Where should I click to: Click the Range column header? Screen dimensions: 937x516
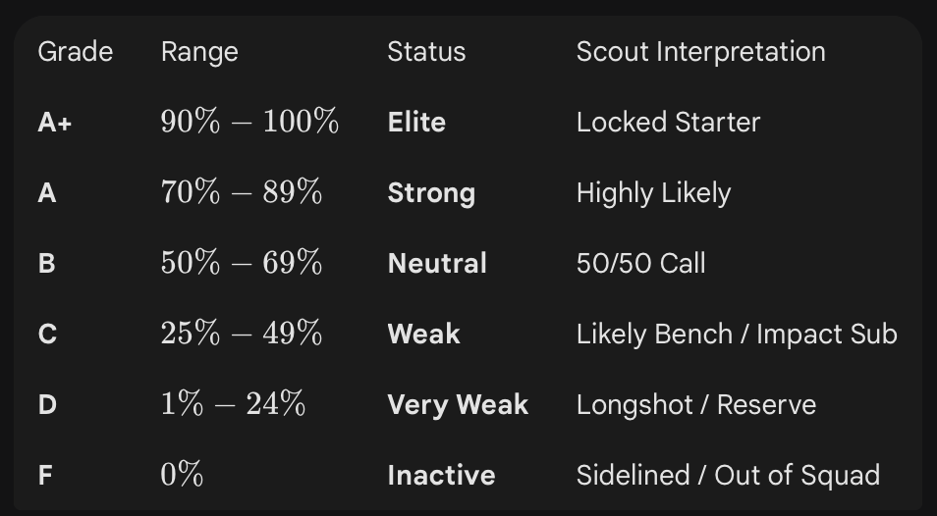[x=199, y=53]
